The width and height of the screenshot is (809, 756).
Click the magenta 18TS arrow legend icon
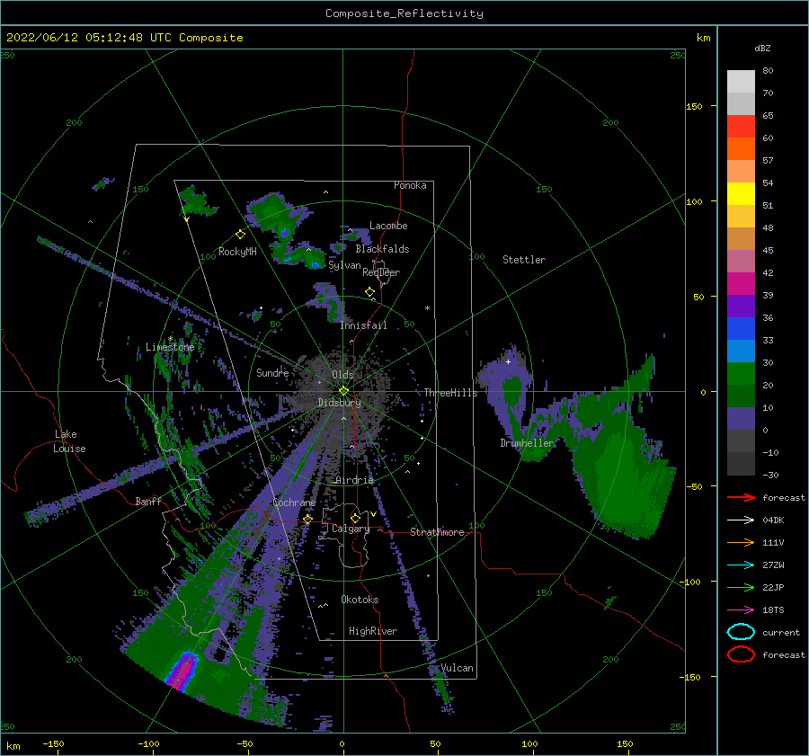[741, 610]
